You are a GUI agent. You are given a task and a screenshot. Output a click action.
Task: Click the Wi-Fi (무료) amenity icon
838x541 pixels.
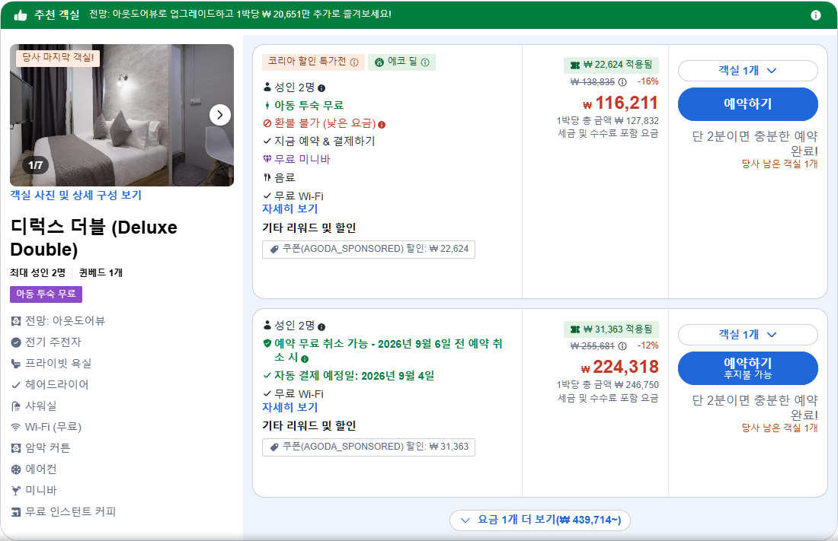16,428
